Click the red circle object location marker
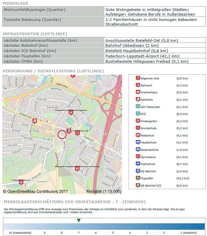207x236 pixels. pyautogui.click(x=62, y=134)
